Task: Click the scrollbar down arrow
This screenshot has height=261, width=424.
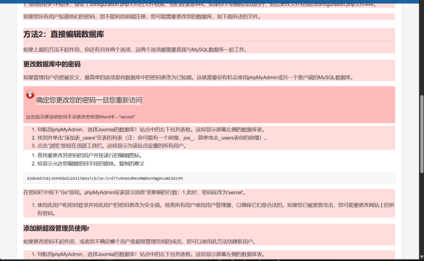Action: 421,258
